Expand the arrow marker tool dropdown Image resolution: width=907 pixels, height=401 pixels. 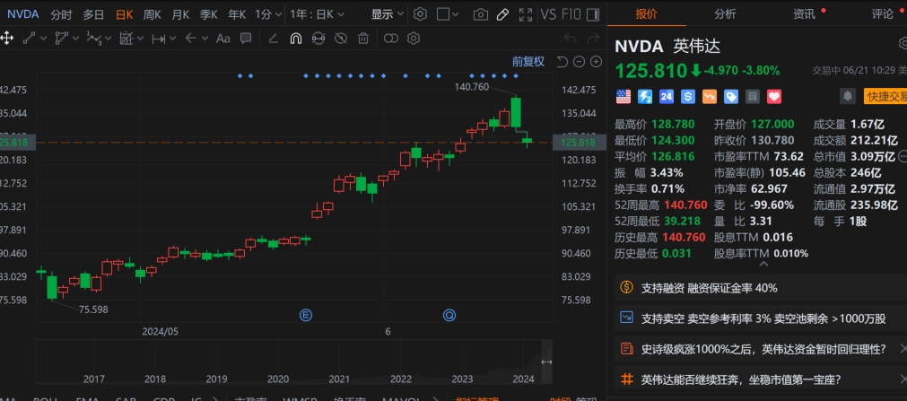(205, 39)
